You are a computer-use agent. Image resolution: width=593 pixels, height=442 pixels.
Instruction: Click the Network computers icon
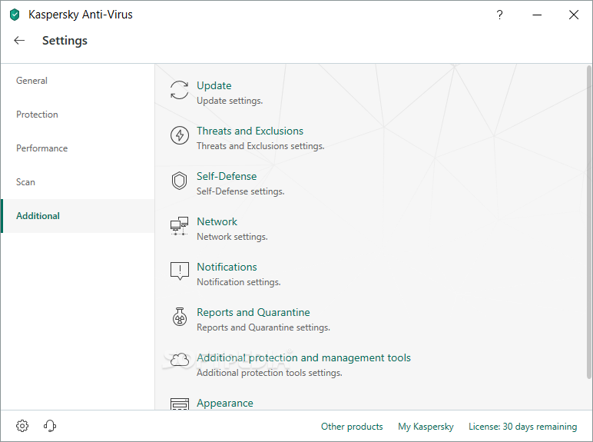179,226
